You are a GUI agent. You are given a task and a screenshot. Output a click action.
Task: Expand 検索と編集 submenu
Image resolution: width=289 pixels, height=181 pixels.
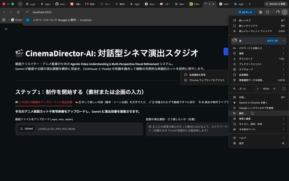(259, 119)
